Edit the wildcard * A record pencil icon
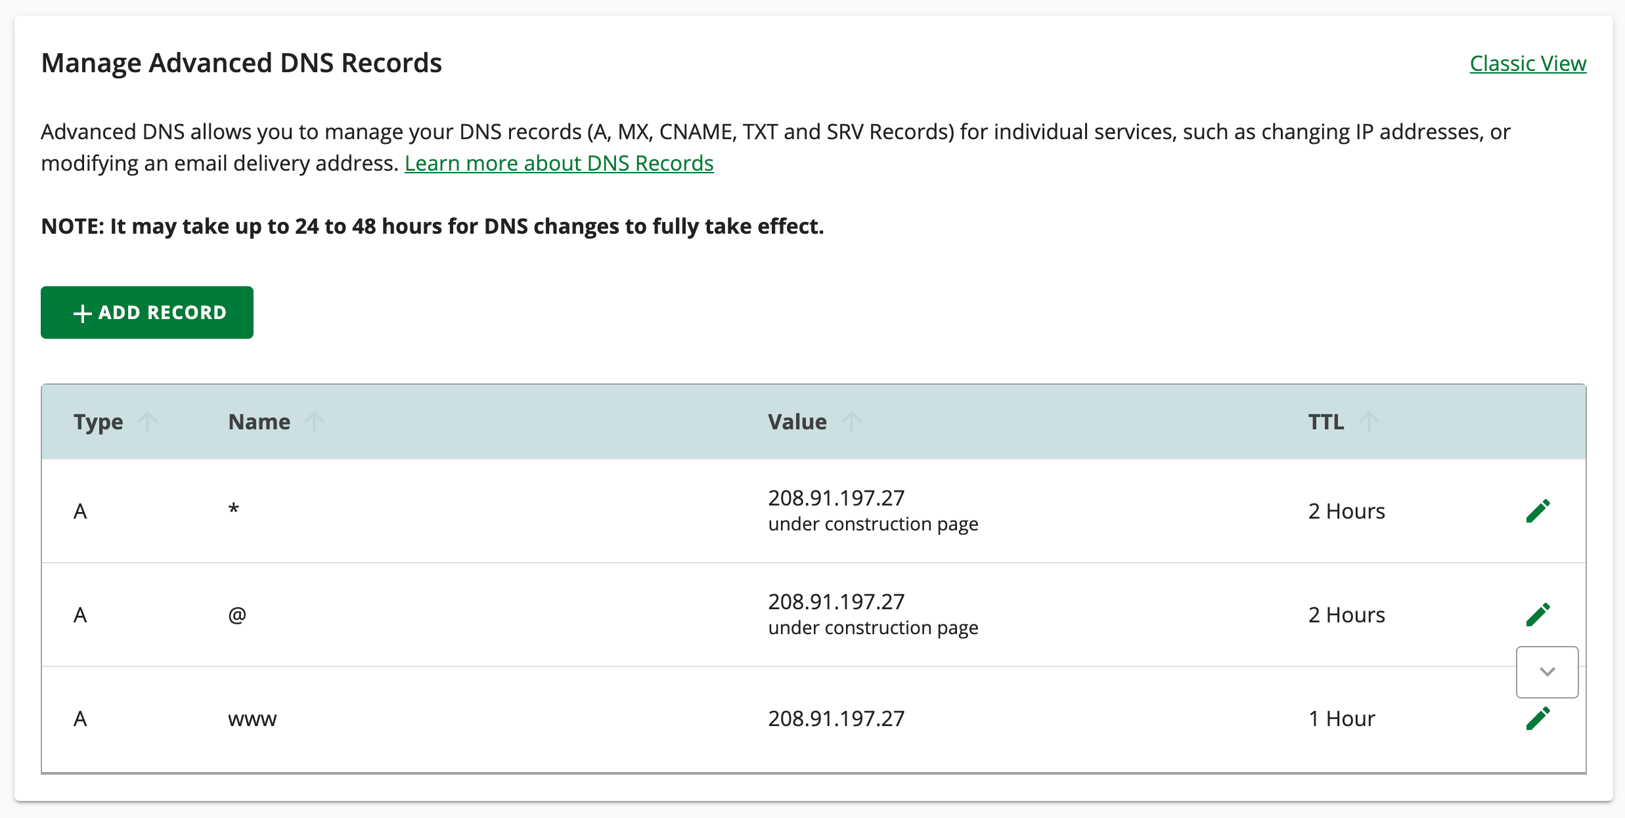1625x818 pixels. (x=1538, y=511)
